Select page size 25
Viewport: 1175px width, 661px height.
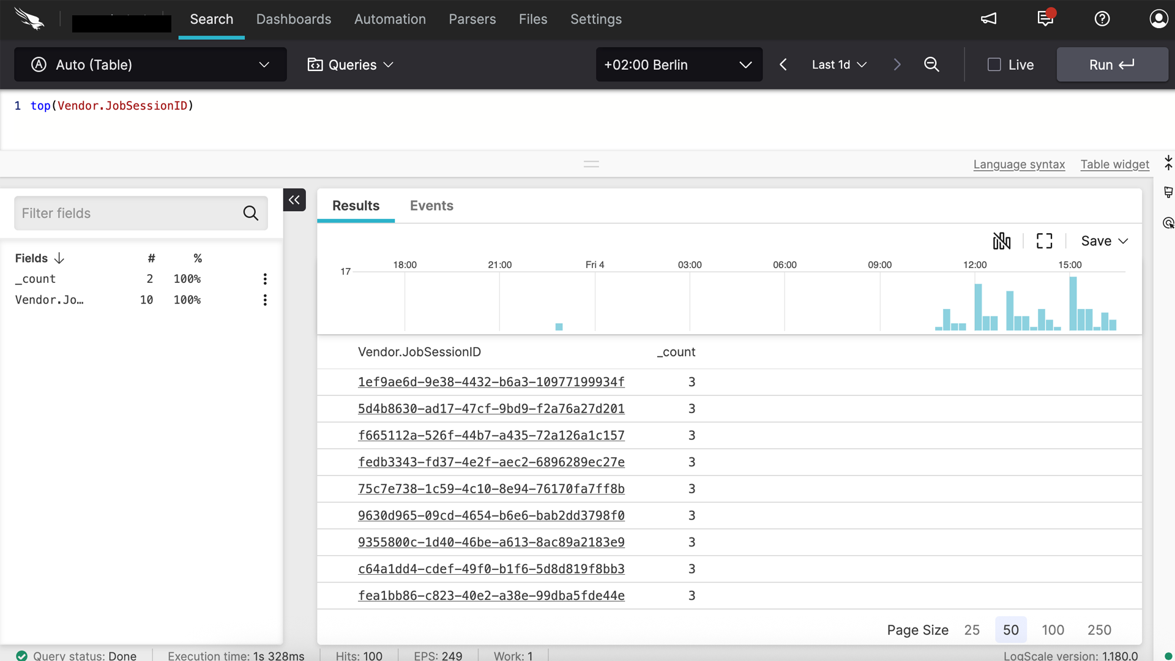972,630
